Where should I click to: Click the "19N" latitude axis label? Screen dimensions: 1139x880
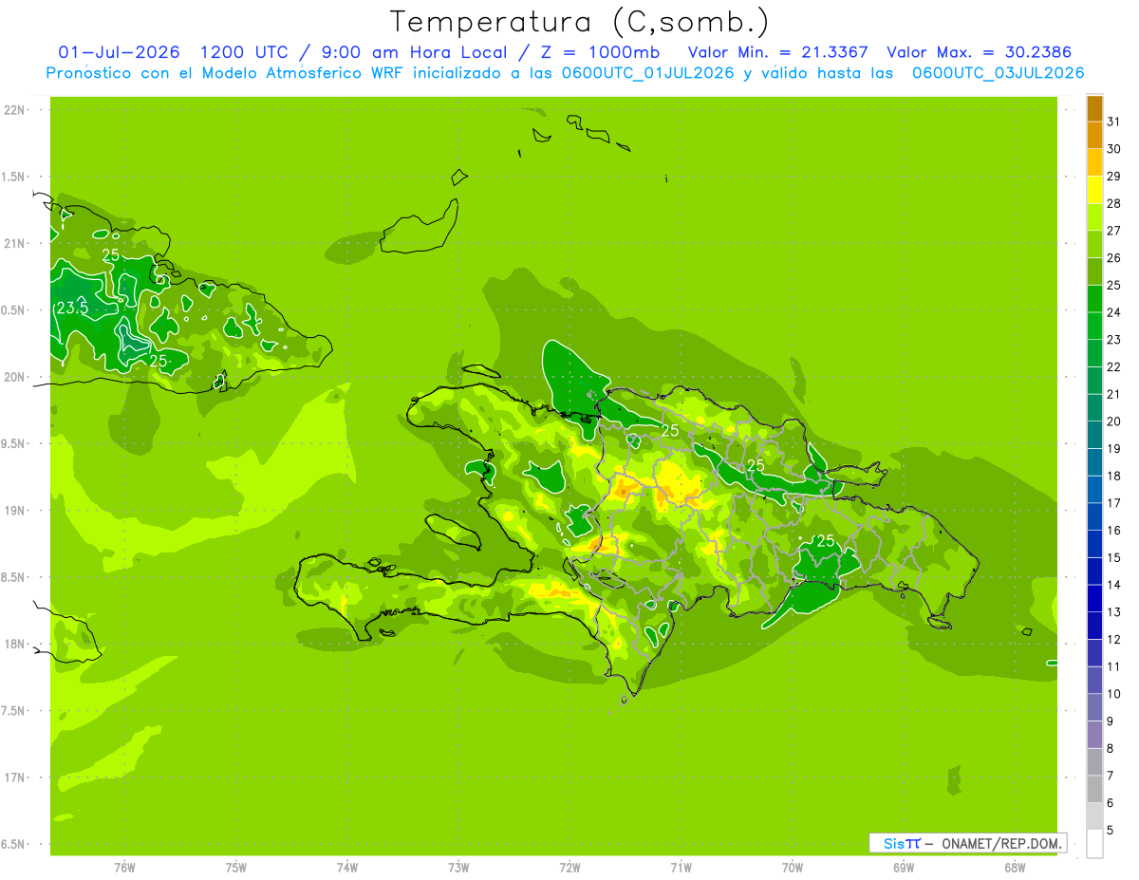click(15, 510)
